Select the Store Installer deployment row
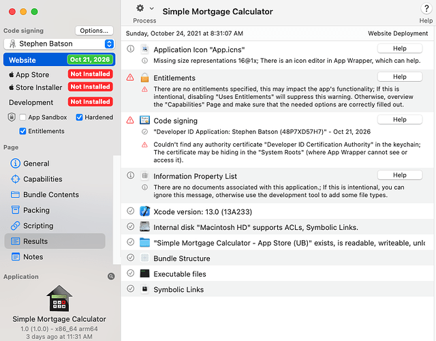The height and width of the screenshot is (341, 436). 59,87
